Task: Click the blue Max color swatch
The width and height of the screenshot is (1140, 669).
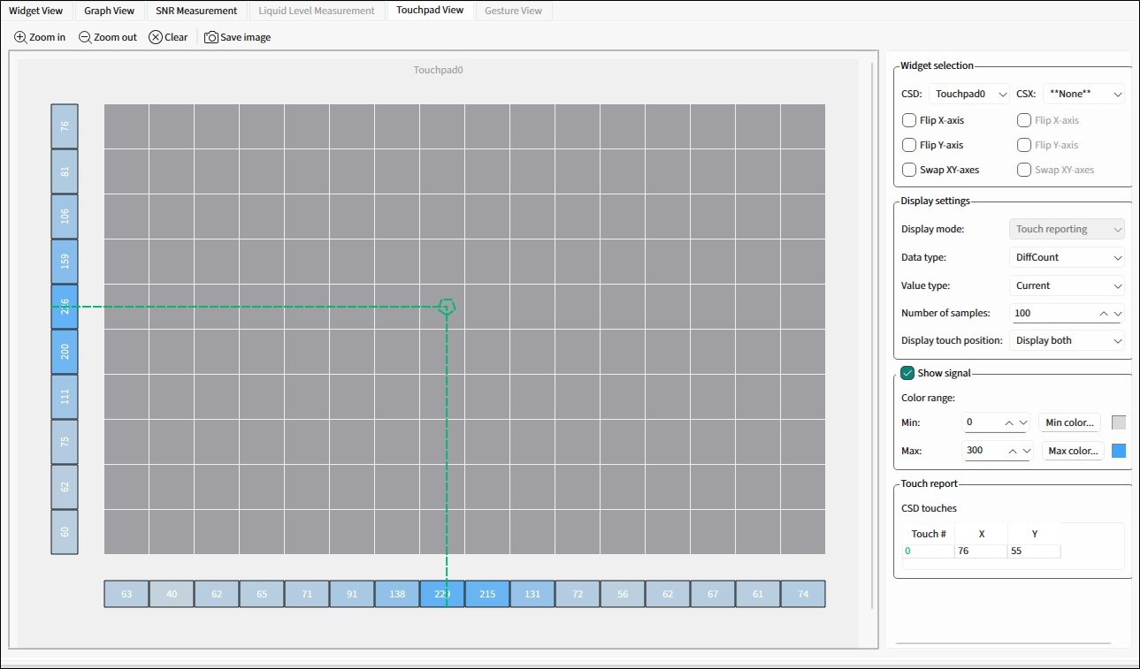Action: (1119, 451)
